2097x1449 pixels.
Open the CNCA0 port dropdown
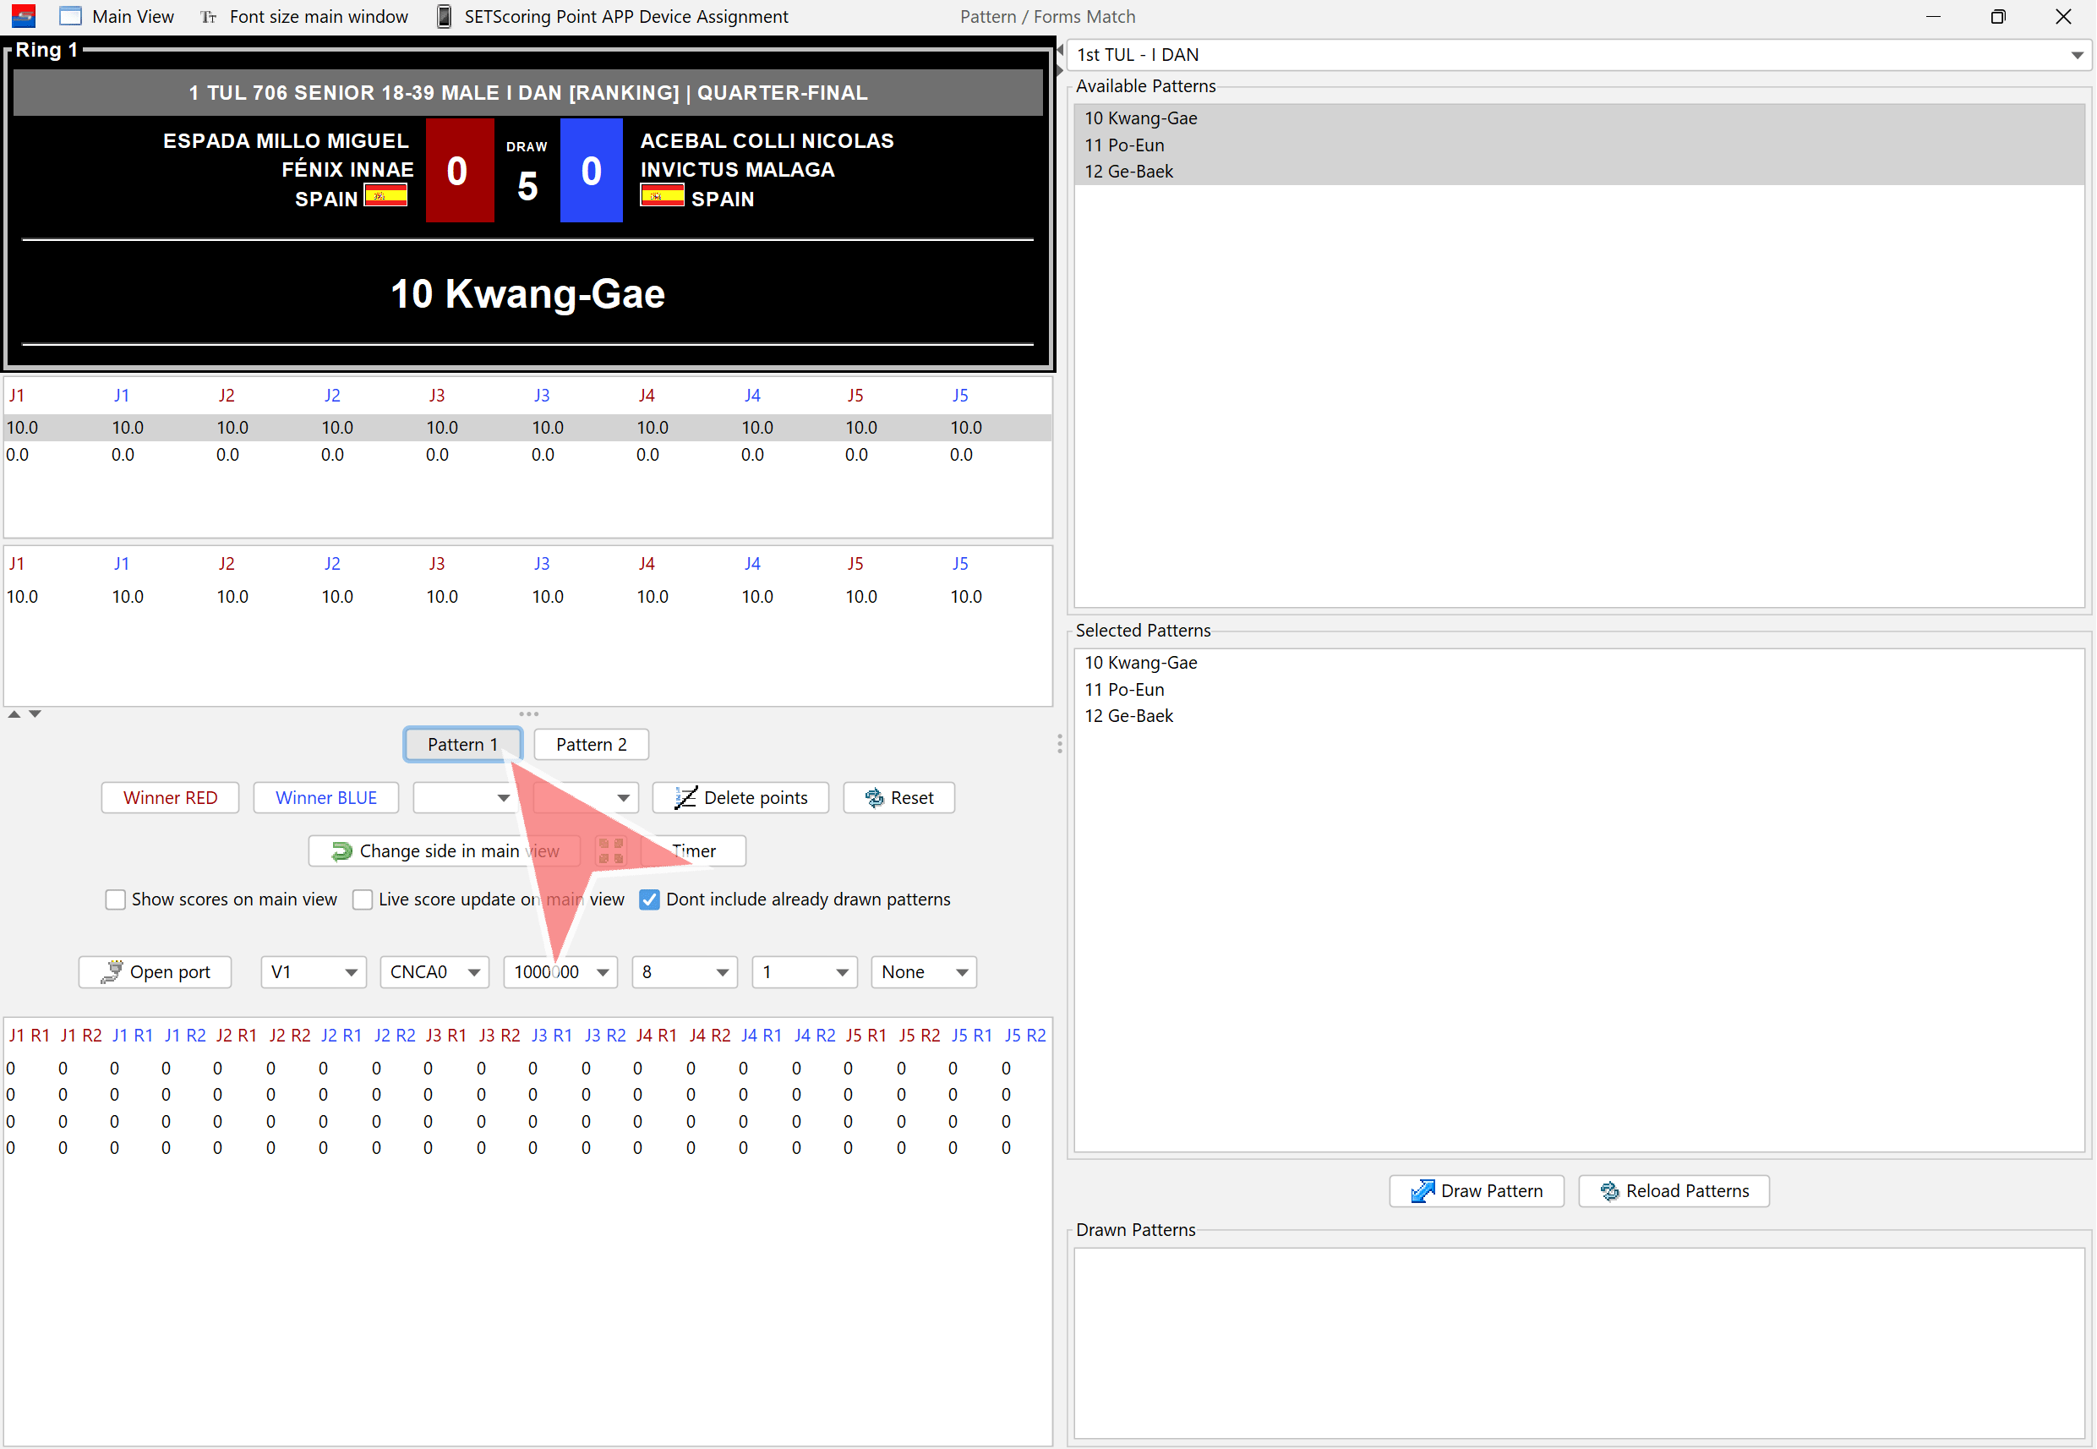pos(473,972)
